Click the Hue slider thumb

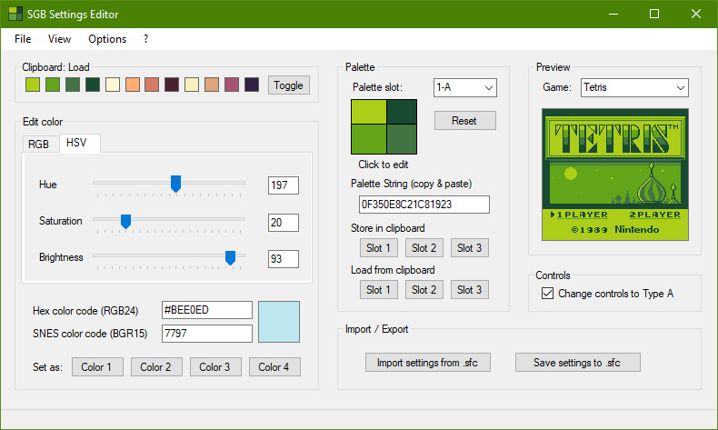[175, 184]
